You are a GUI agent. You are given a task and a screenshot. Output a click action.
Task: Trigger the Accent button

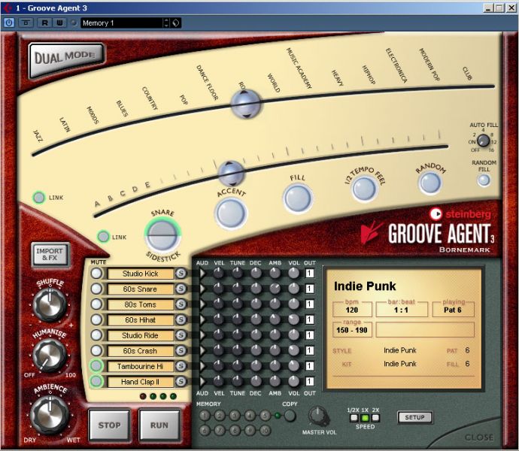coord(231,213)
